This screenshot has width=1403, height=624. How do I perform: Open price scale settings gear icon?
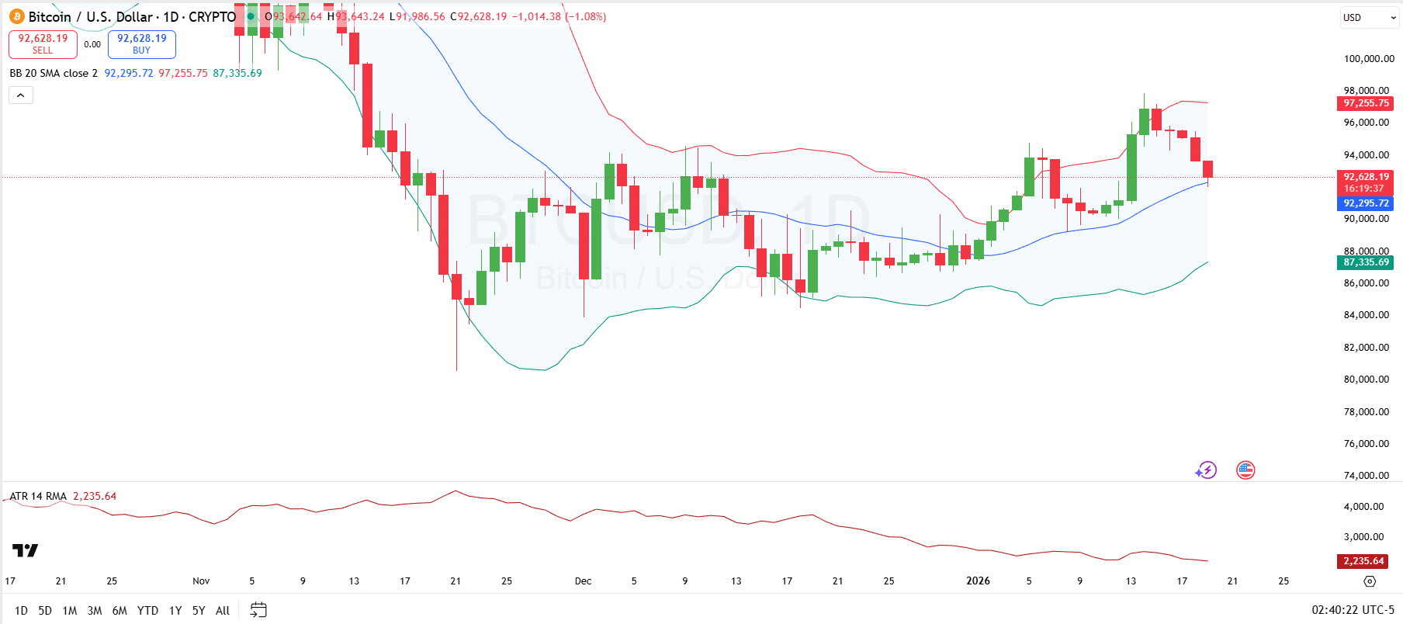coord(1370,581)
